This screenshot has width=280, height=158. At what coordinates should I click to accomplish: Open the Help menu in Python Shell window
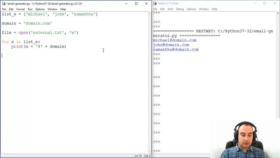tap(214, 9)
